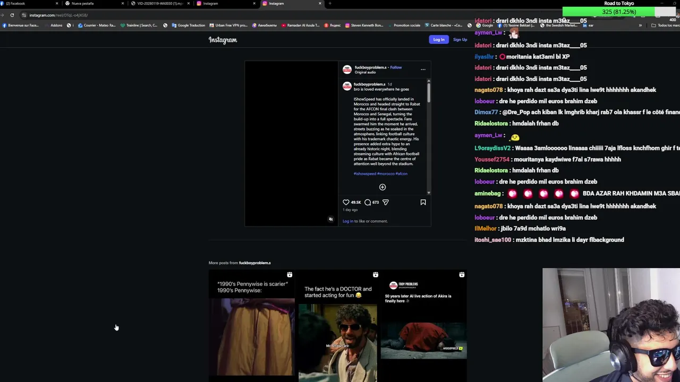
Task: Open the Google bookmark
Action: 484,25
